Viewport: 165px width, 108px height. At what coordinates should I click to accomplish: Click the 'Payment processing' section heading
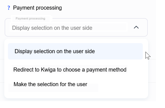click(x=37, y=8)
